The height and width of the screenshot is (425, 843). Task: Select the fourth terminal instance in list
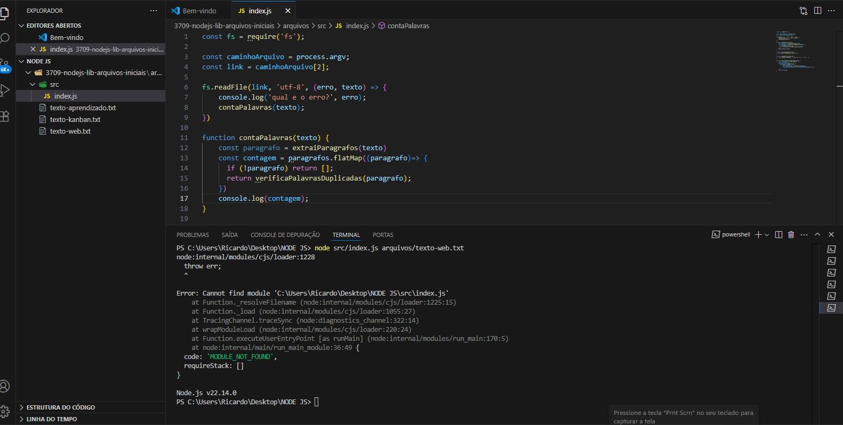tap(831, 284)
